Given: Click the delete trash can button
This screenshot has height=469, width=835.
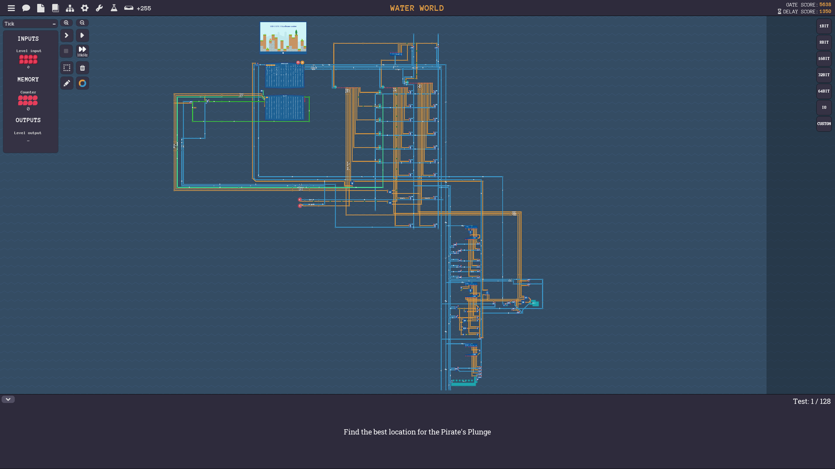Looking at the screenshot, I should coord(83,68).
